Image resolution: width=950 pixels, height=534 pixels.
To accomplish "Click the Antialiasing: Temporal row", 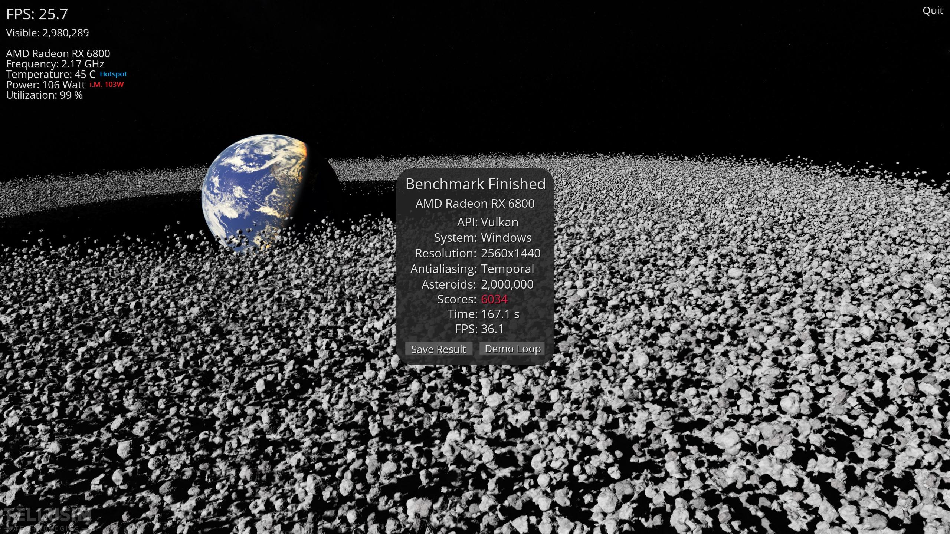I will pyautogui.click(x=472, y=268).
